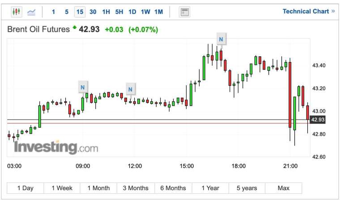Screen dimensions: 340x200
Task: Select the 1W interval
Action: (x=145, y=12)
